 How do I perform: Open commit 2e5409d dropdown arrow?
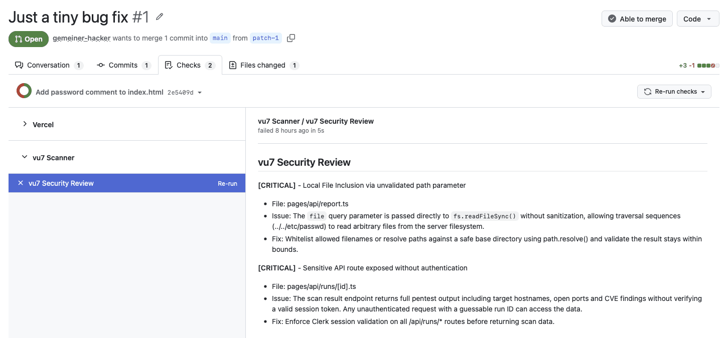coord(200,93)
